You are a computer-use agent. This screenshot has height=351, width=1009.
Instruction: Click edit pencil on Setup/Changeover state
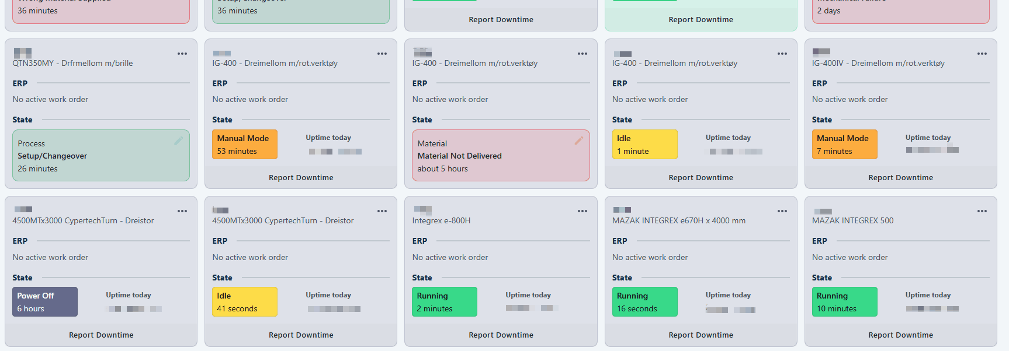[x=178, y=141]
